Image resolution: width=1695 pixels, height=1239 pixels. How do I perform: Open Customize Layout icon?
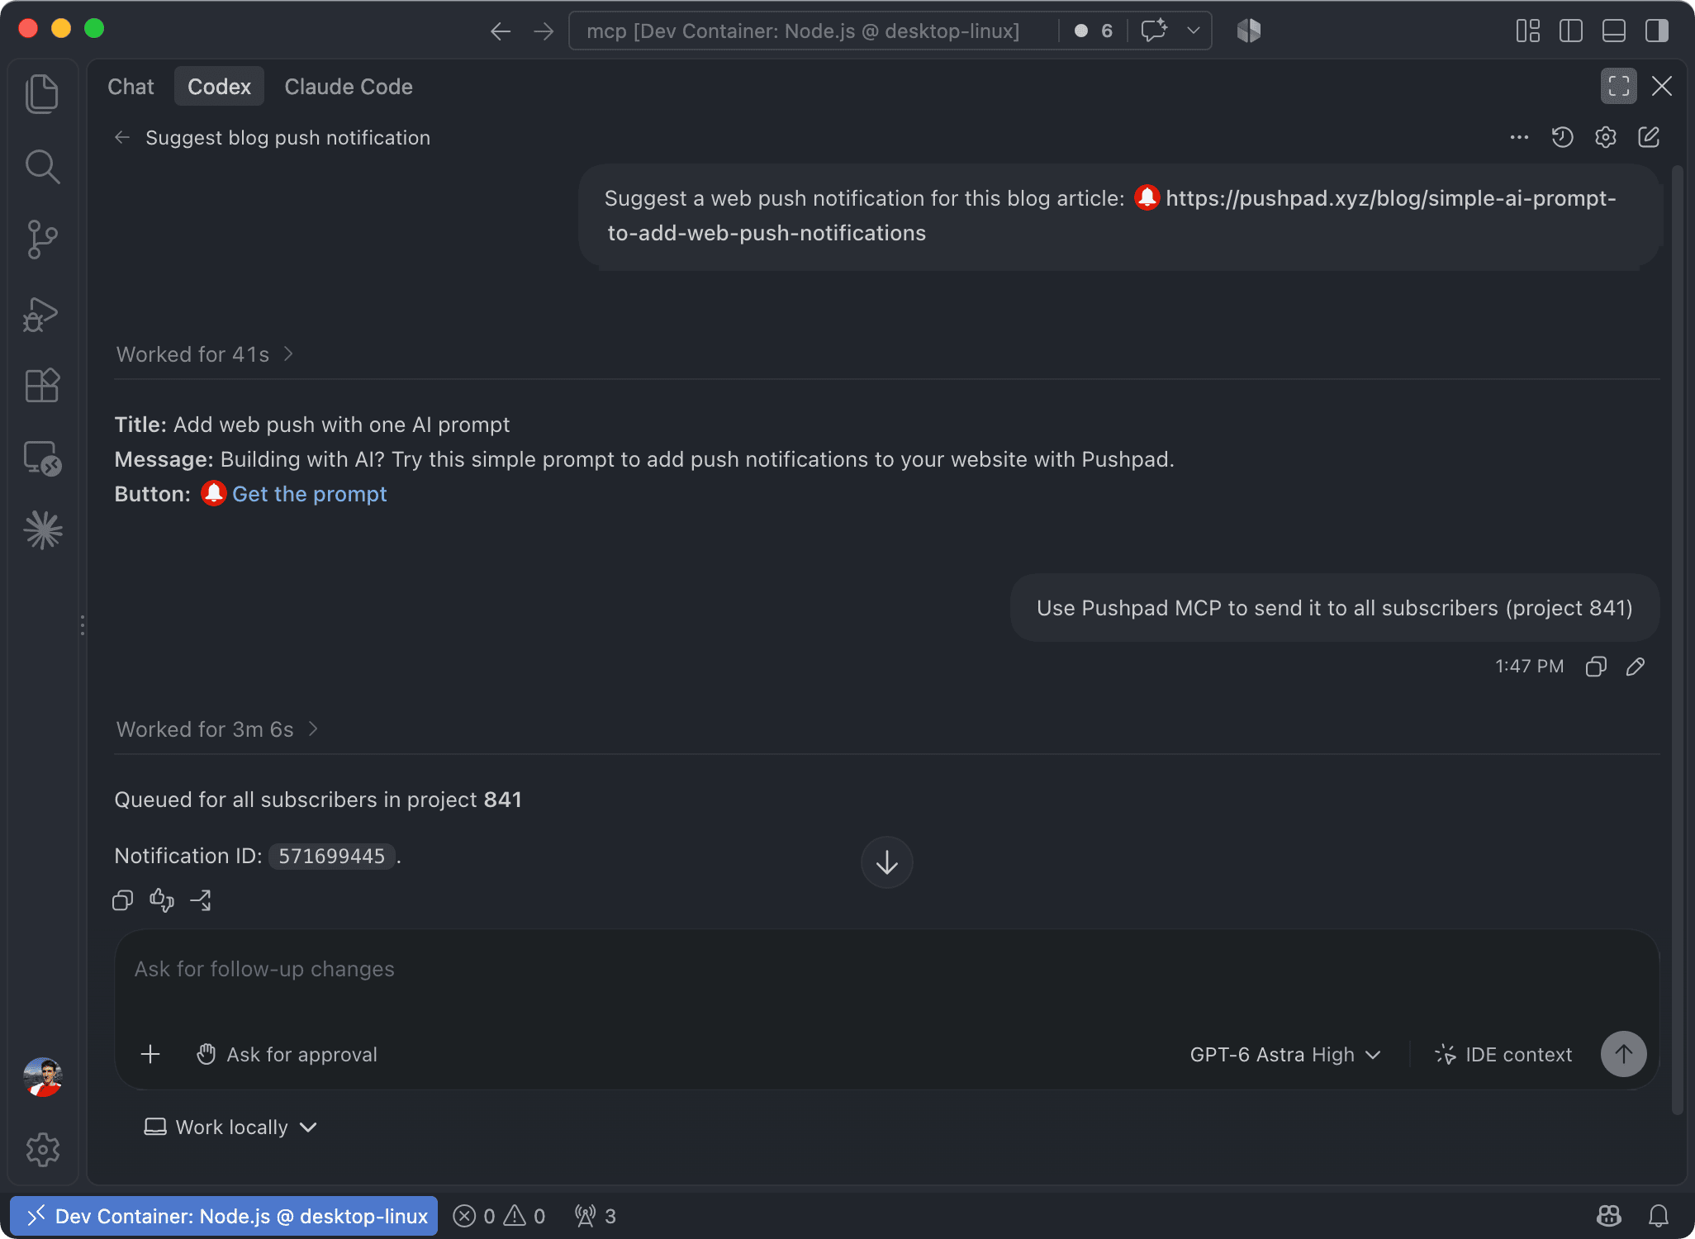pyautogui.click(x=1528, y=31)
